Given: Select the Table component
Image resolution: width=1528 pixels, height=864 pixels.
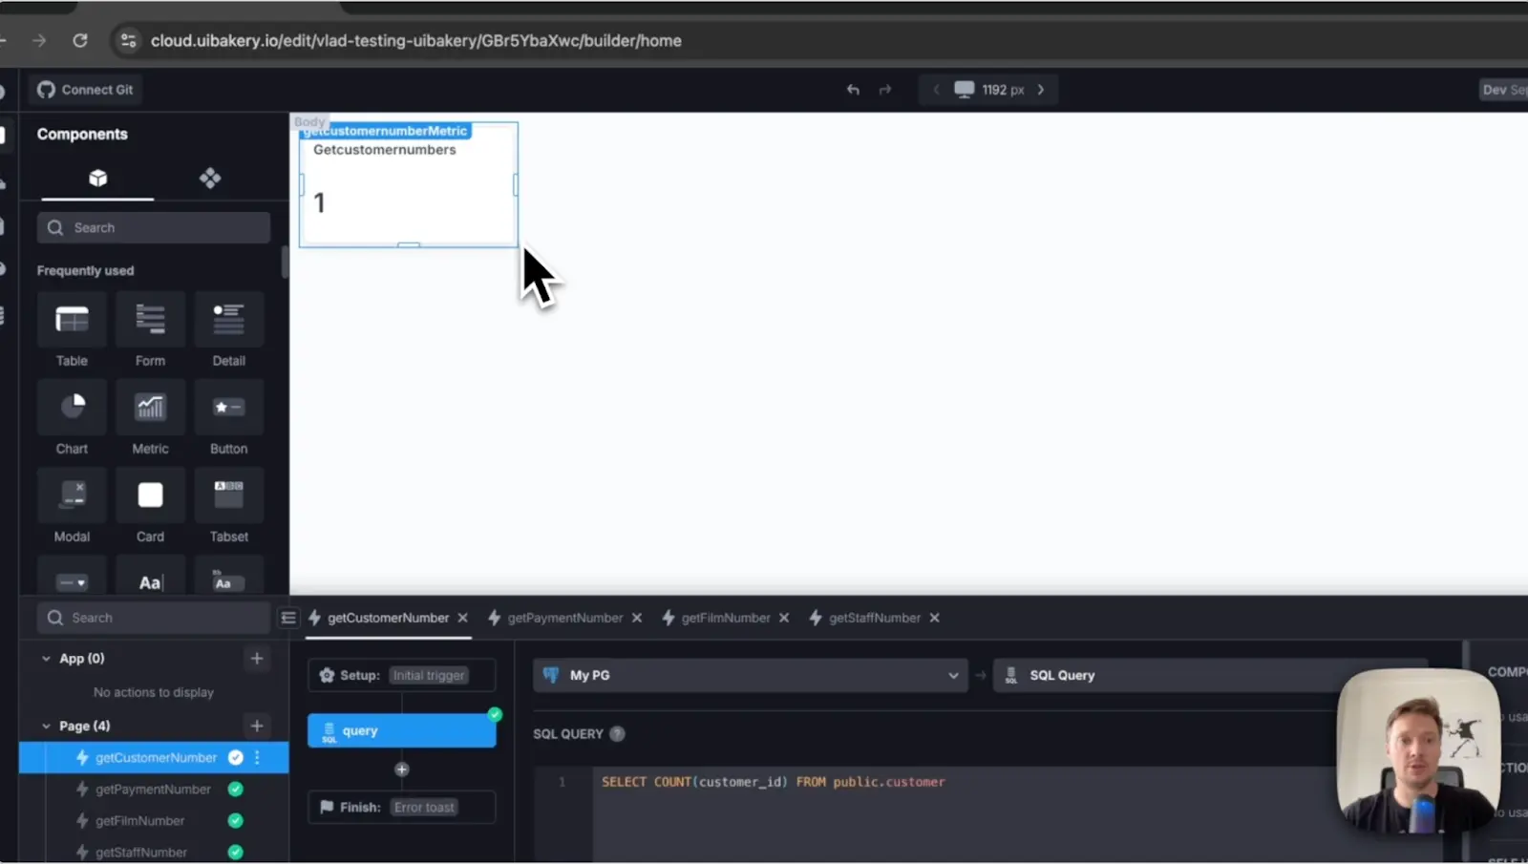Looking at the screenshot, I should (x=72, y=331).
